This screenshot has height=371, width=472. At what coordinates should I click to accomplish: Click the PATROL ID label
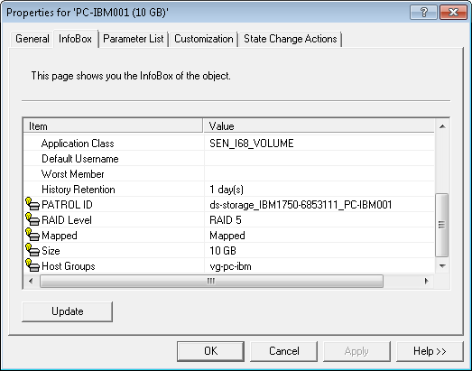pos(67,205)
